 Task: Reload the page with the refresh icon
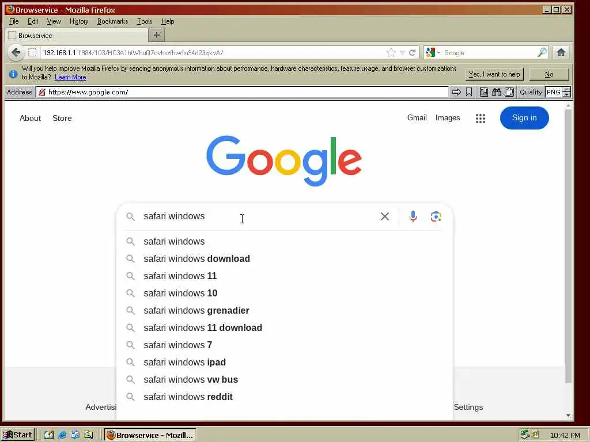[x=413, y=52]
